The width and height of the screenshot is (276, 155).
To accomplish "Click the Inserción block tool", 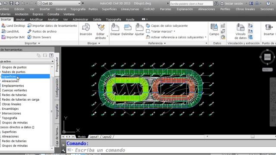I will pos(86,30).
